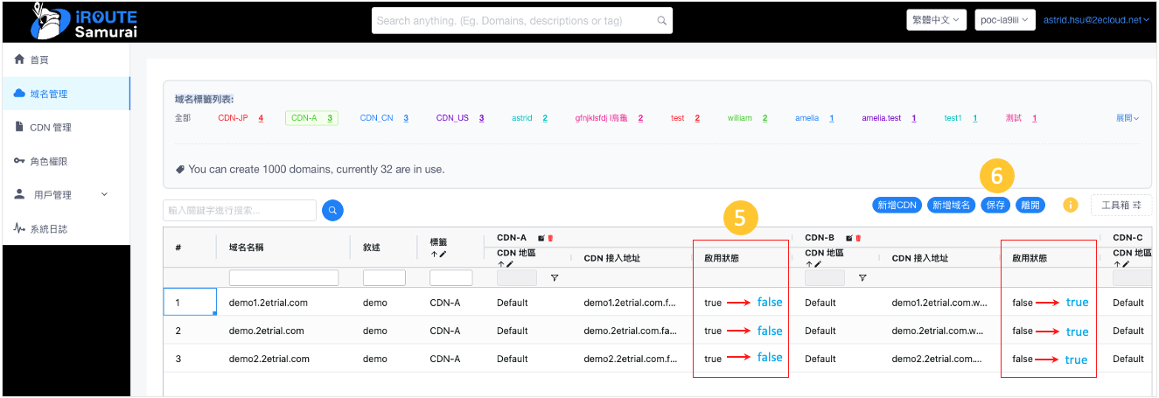Click the iROUTE Samurai logo
The image size is (1159, 398).
[84, 21]
